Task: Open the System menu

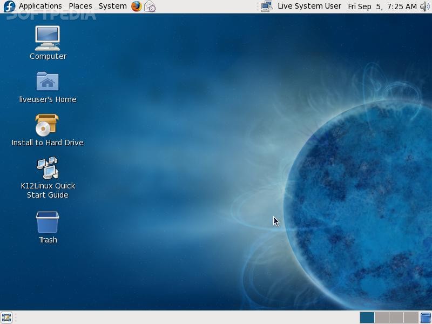Action: click(113, 6)
